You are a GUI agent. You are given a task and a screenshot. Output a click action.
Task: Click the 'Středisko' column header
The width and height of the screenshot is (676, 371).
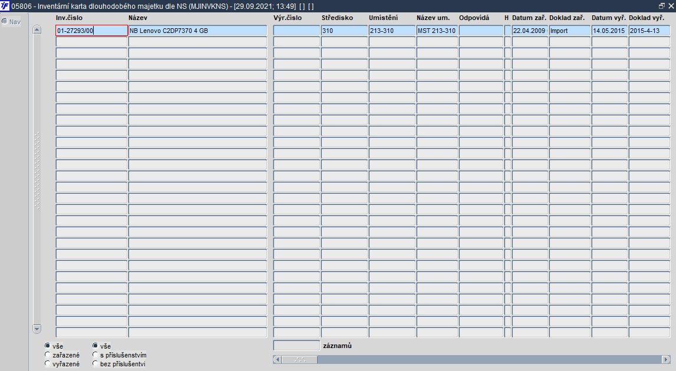click(337, 18)
